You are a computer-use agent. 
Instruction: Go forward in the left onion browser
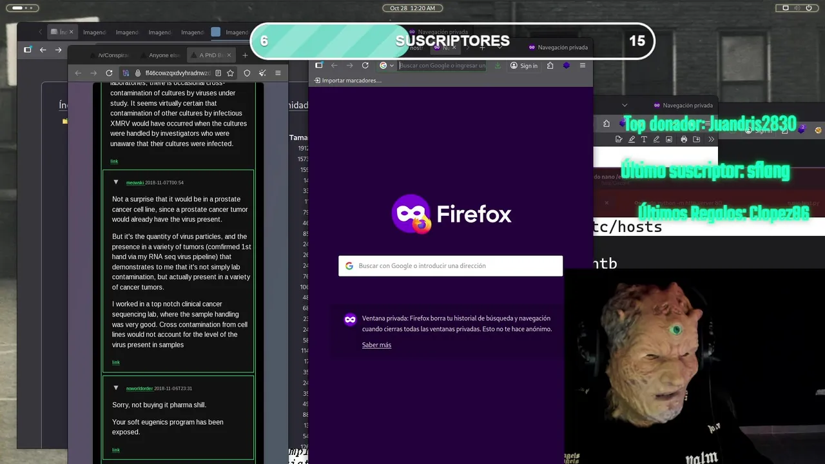(93, 73)
